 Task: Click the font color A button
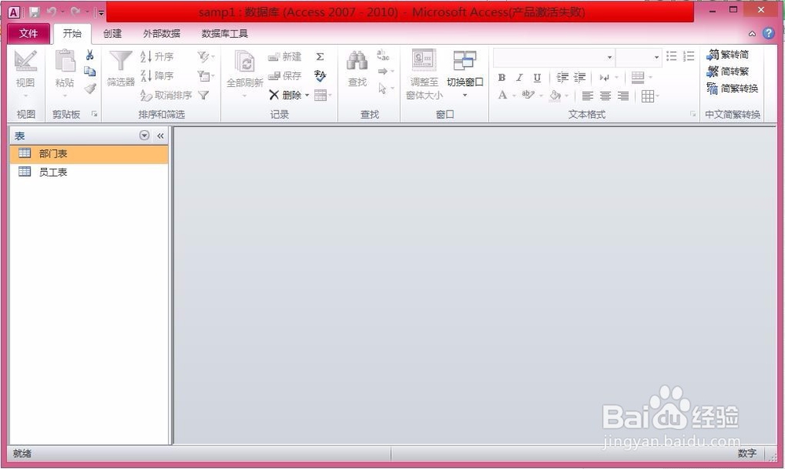pyautogui.click(x=502, y=96)
